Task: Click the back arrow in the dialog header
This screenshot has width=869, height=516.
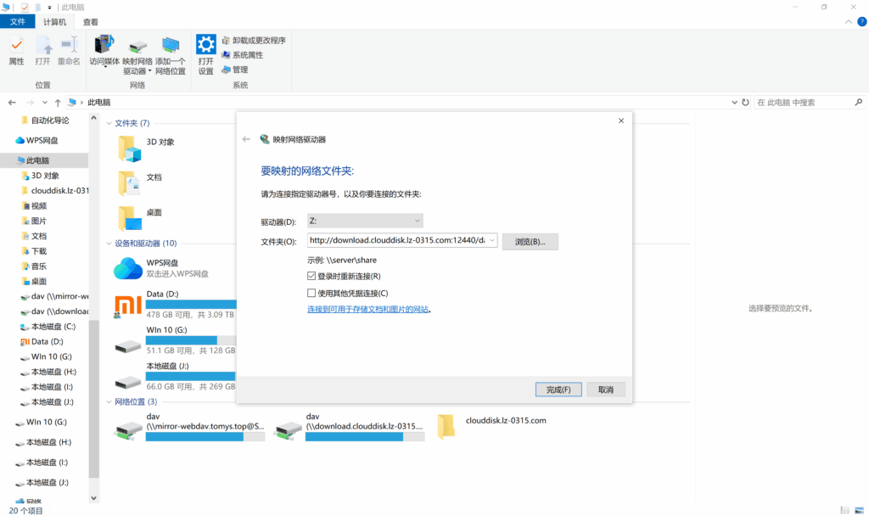Action: [246, 139]
